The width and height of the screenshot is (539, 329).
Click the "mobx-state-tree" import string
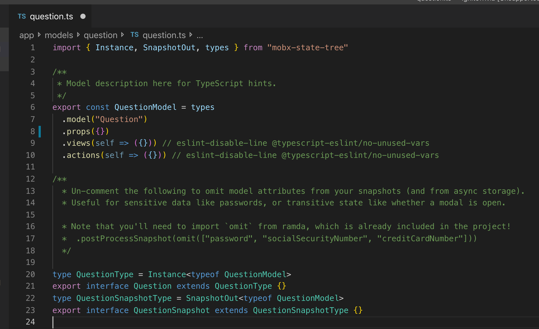[x=307, y=47]
